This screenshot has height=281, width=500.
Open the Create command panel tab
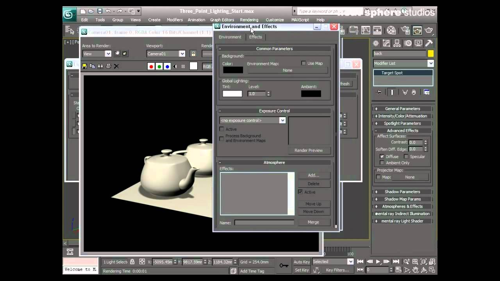pos(376,43)
